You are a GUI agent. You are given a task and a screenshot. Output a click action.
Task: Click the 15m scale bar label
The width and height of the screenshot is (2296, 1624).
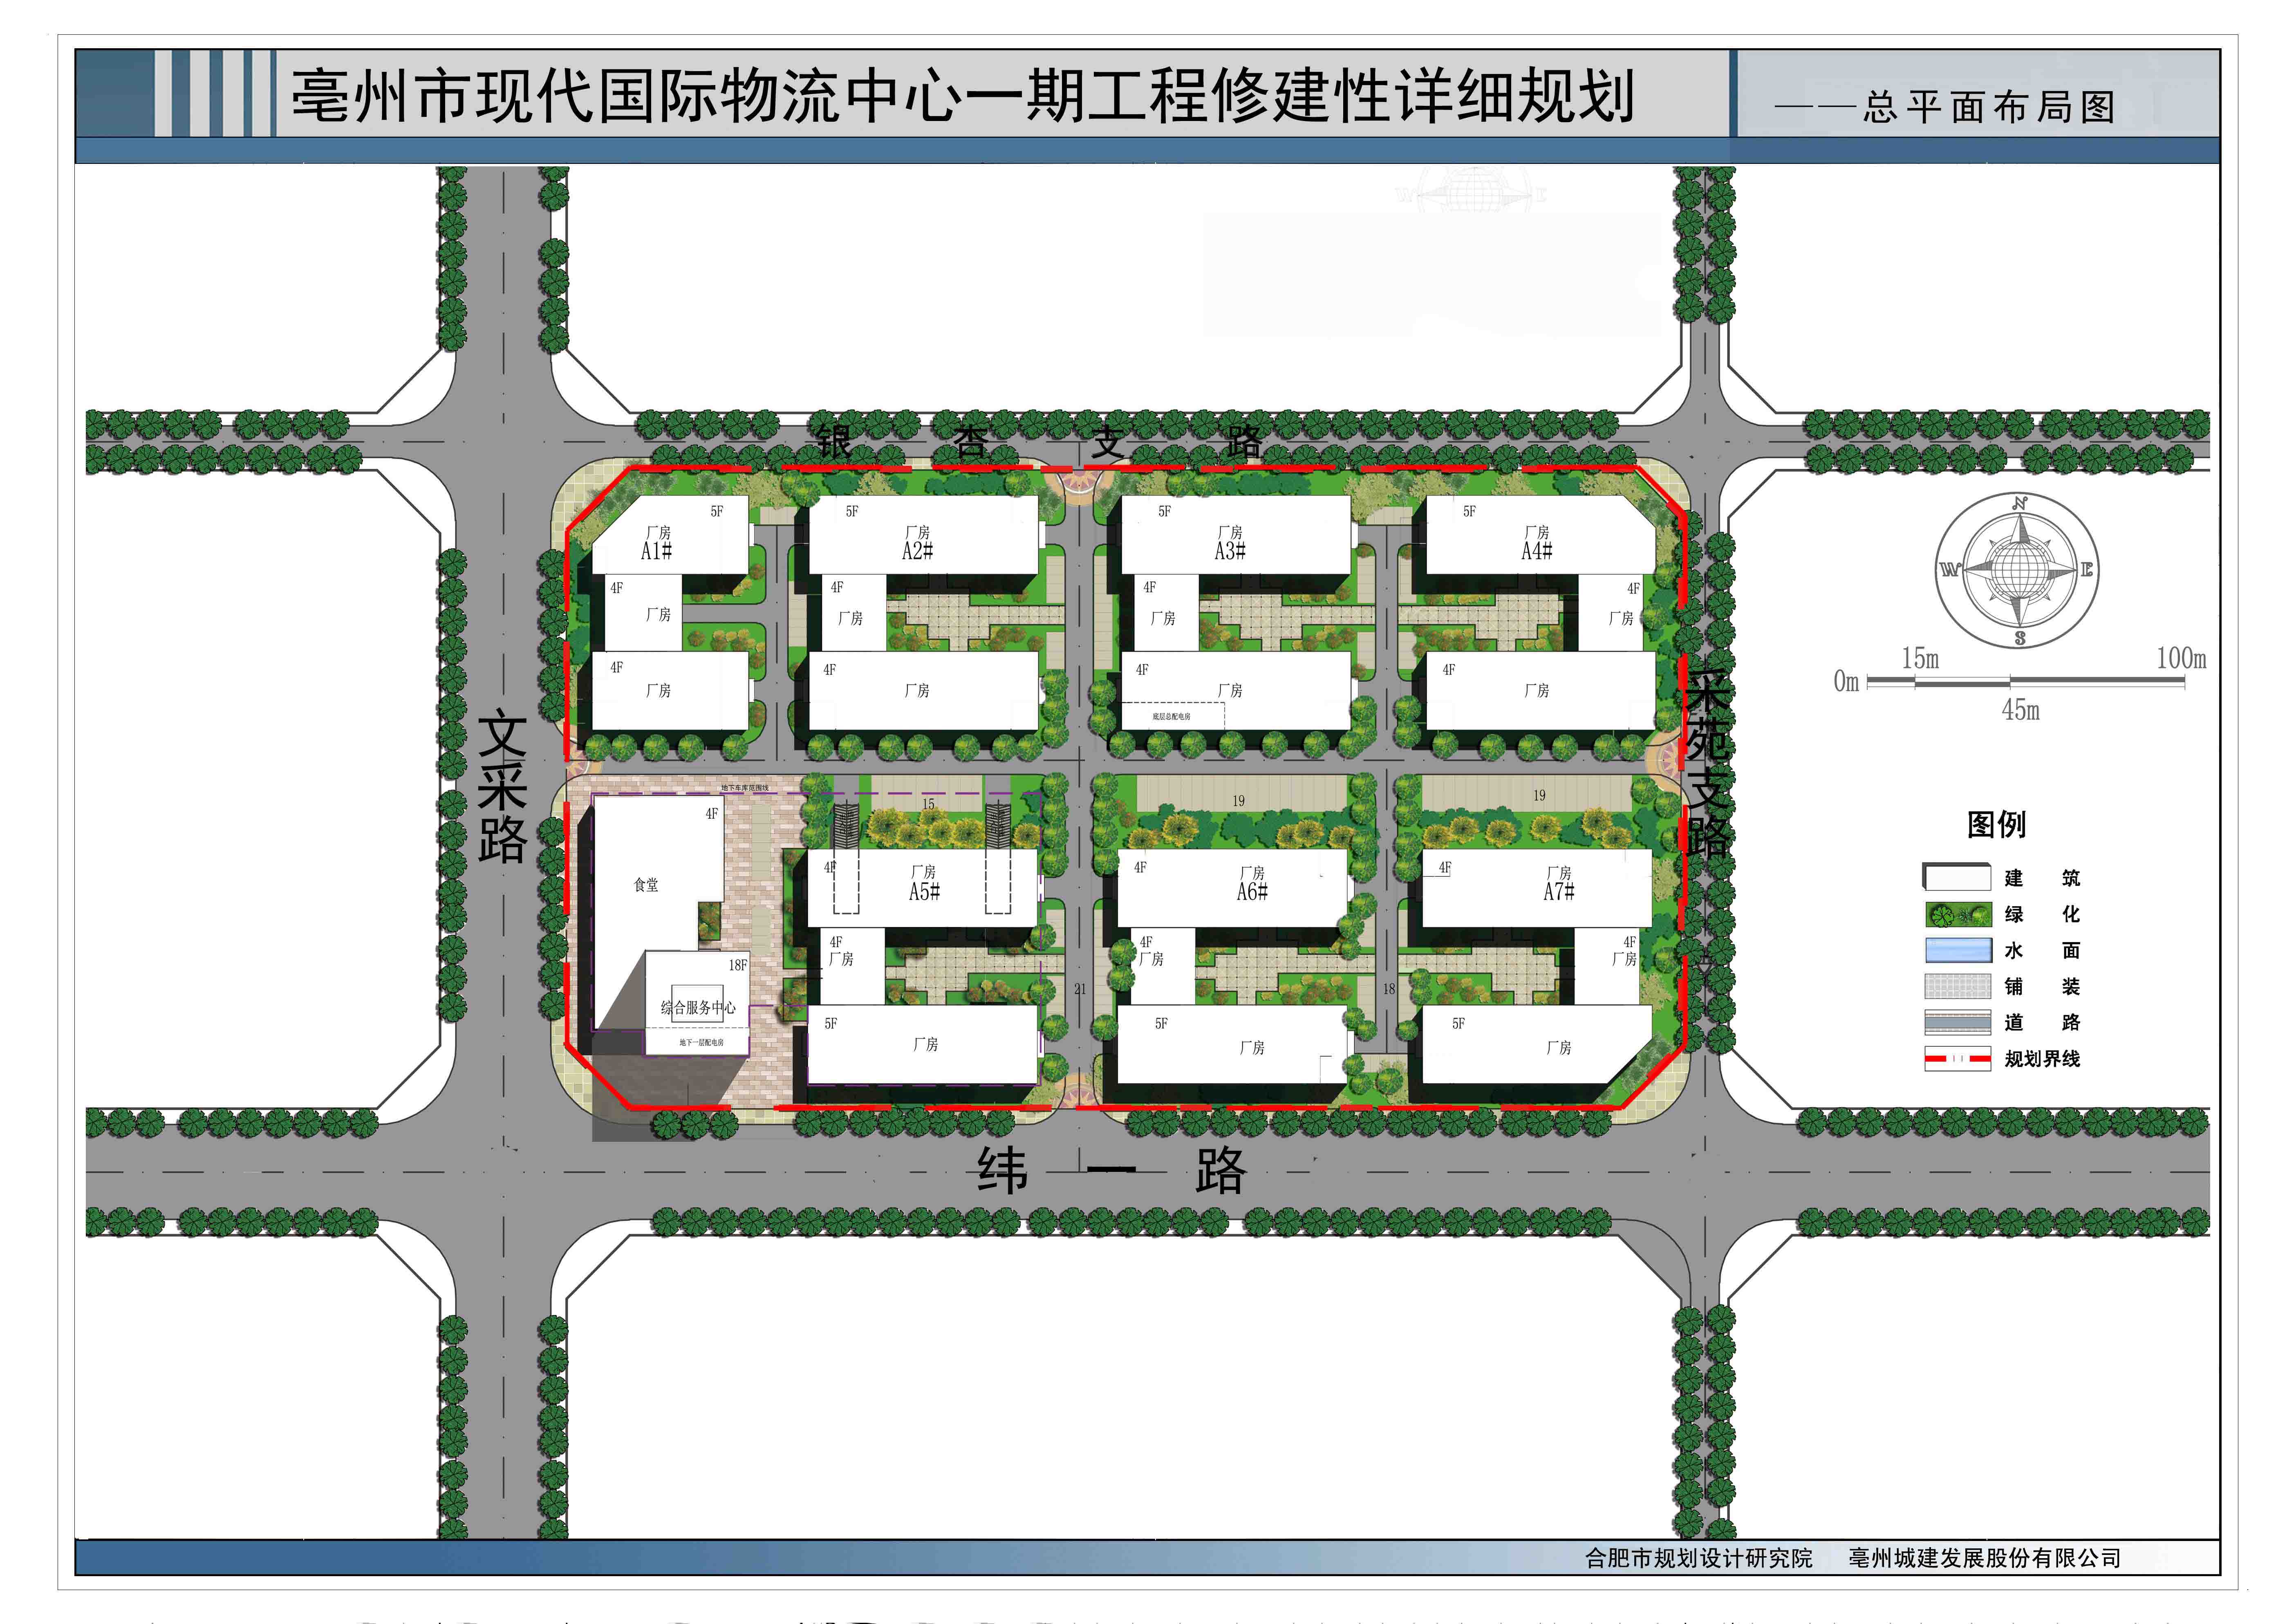click(x=1920, y=658)
